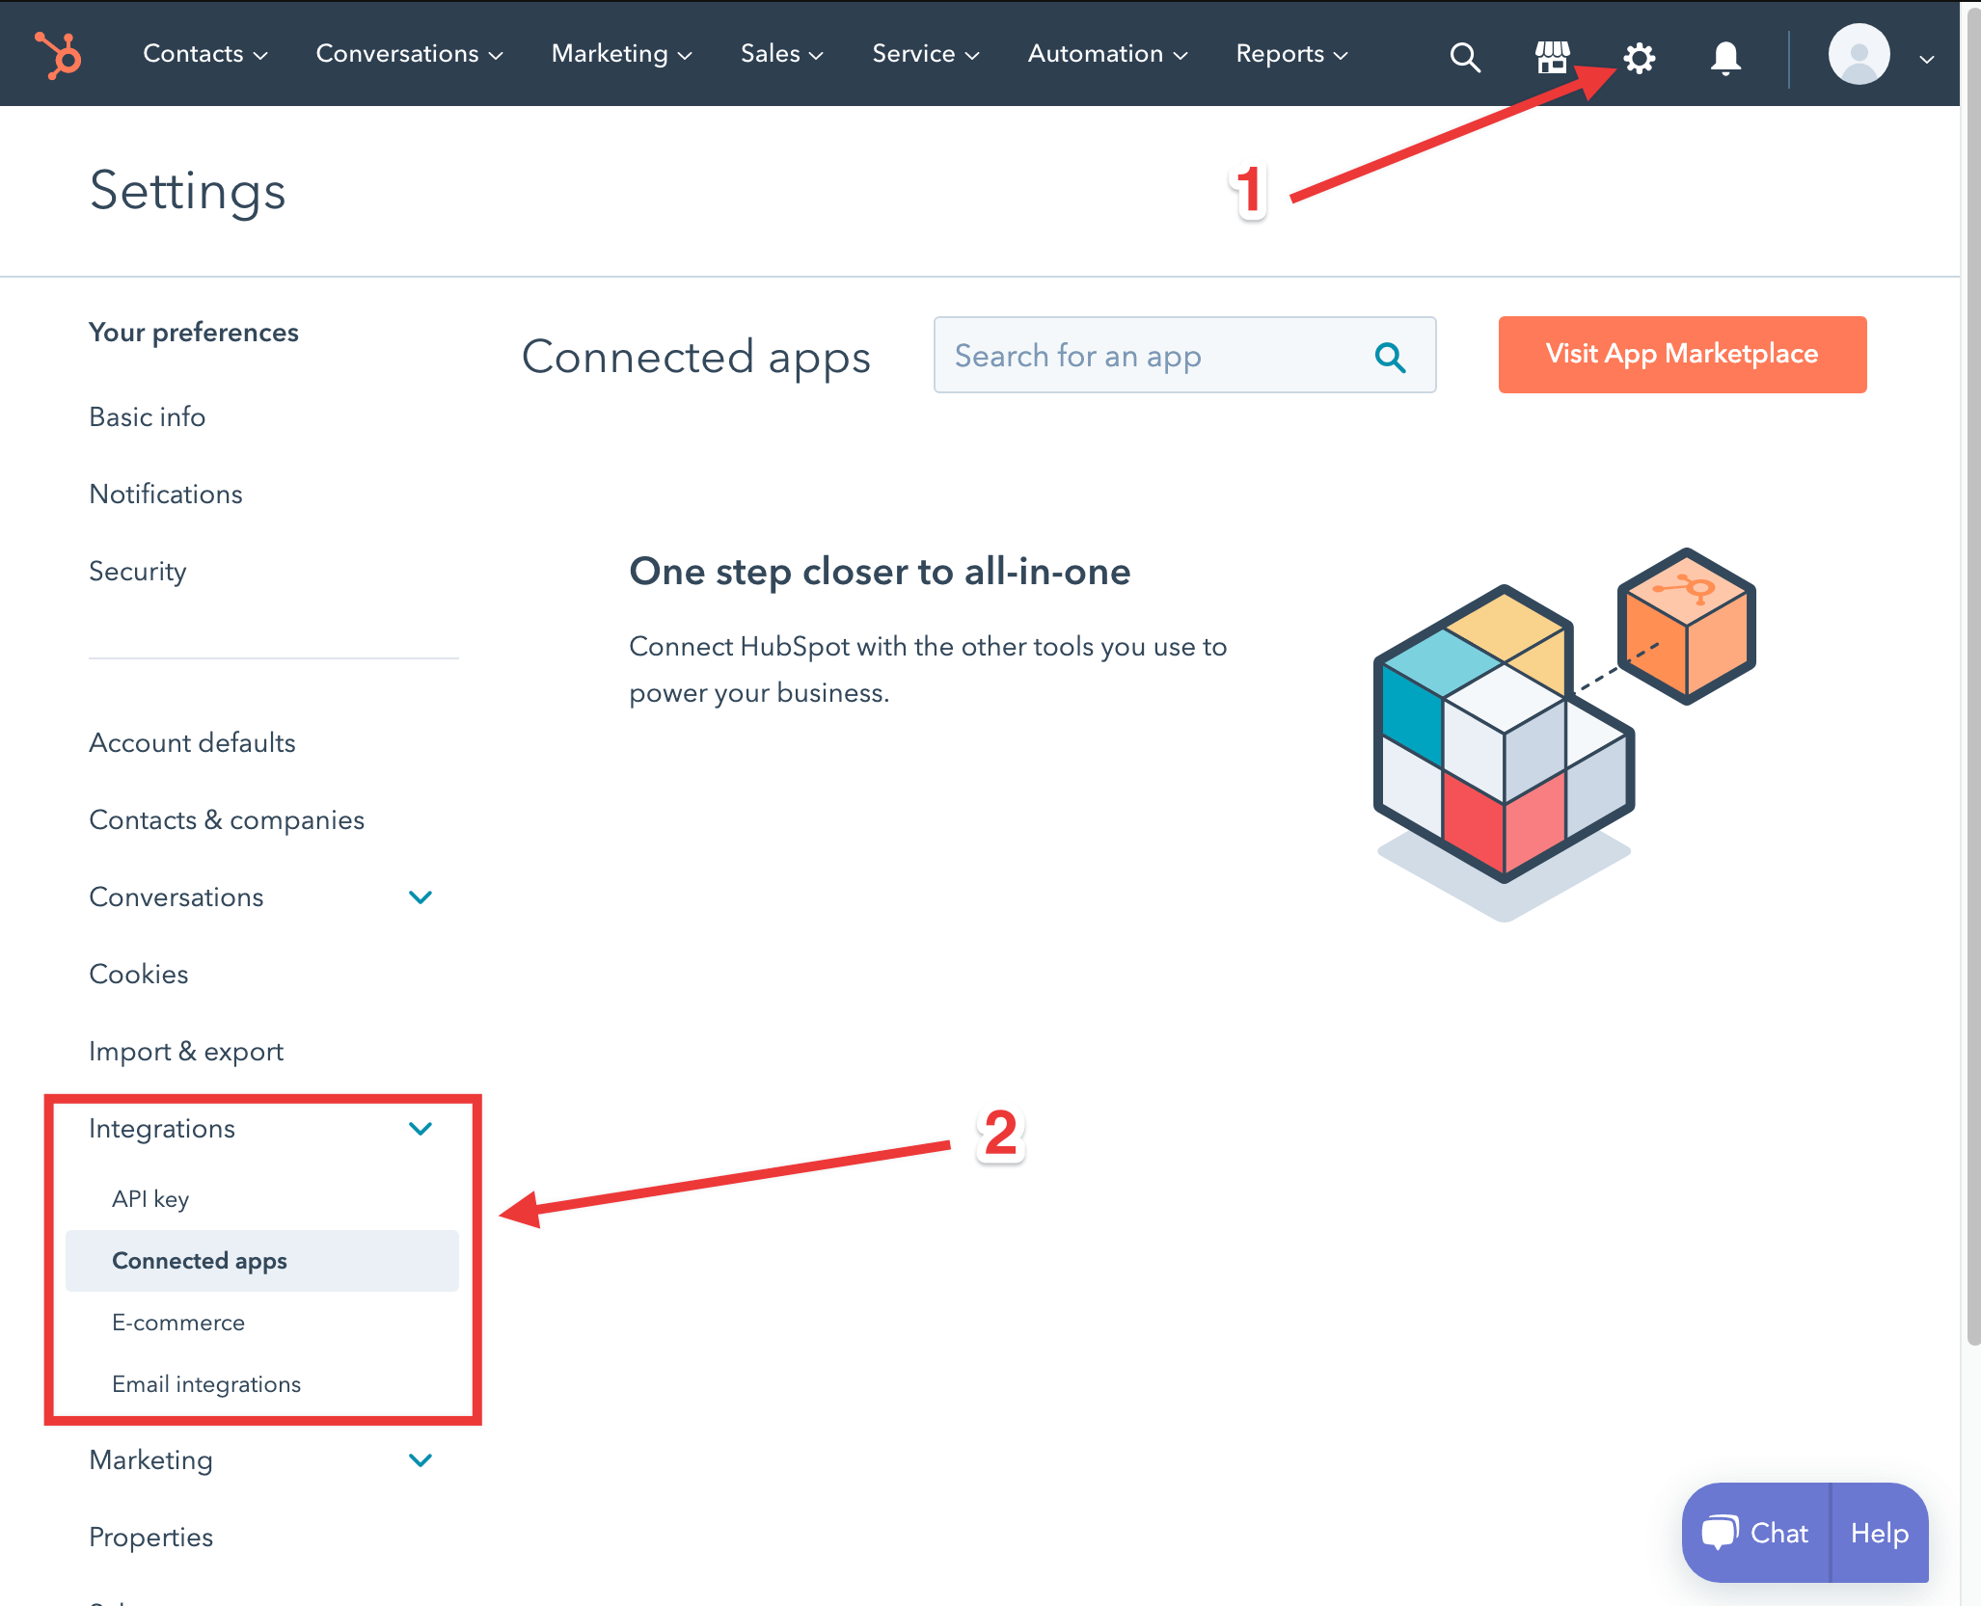Select API key in the sidebar

pos(150,1198)
